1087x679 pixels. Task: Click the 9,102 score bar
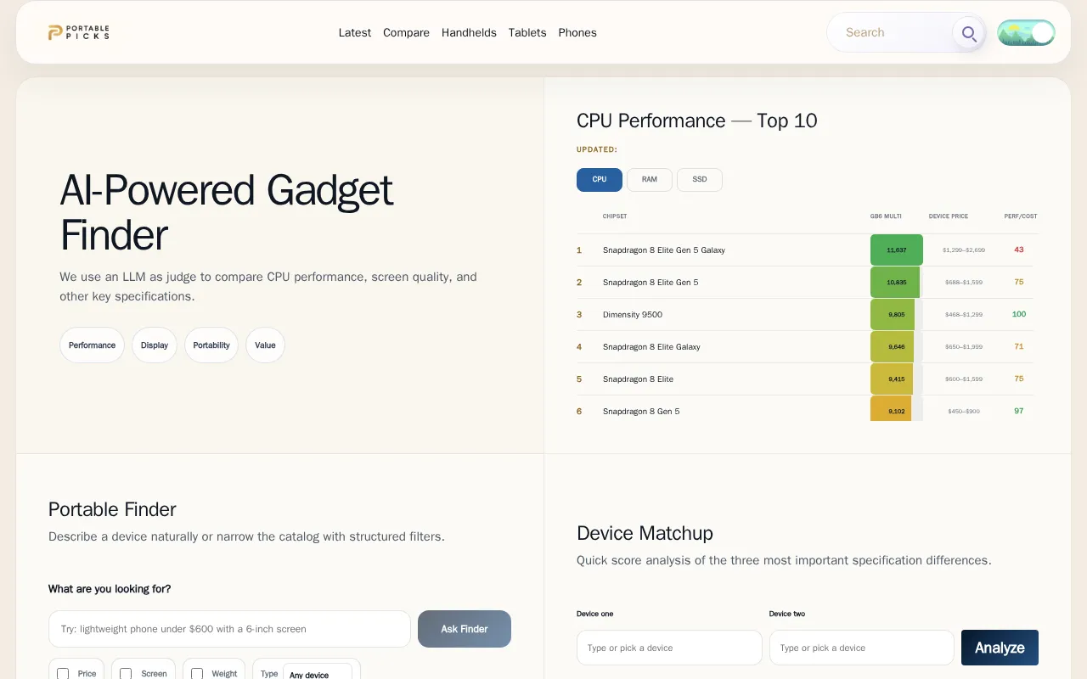[x=891, y=410]
